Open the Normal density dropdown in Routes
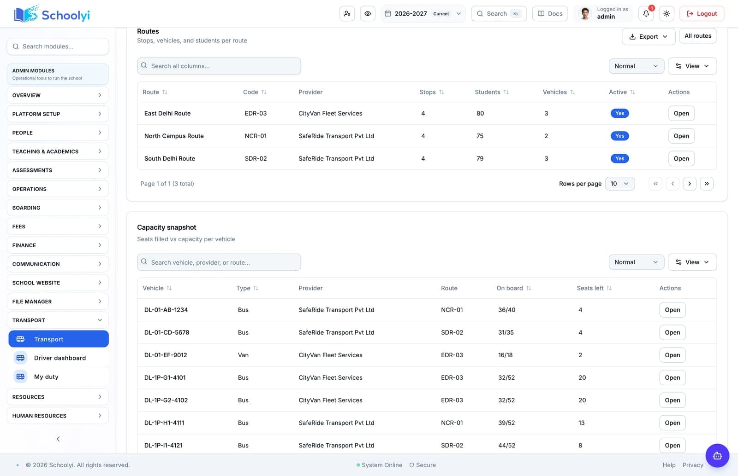 pos(636,66)
